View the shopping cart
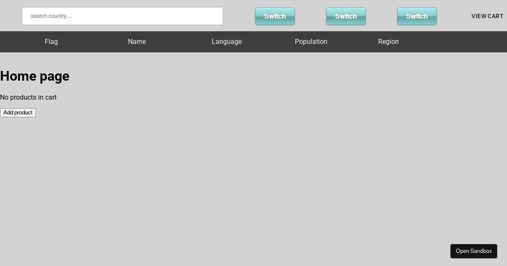This screenshot has width=507, height=266. click(x=487, y=16)
